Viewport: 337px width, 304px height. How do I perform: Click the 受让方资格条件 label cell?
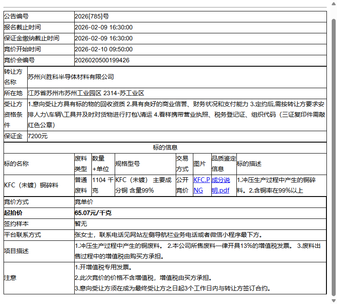point(15,115)
